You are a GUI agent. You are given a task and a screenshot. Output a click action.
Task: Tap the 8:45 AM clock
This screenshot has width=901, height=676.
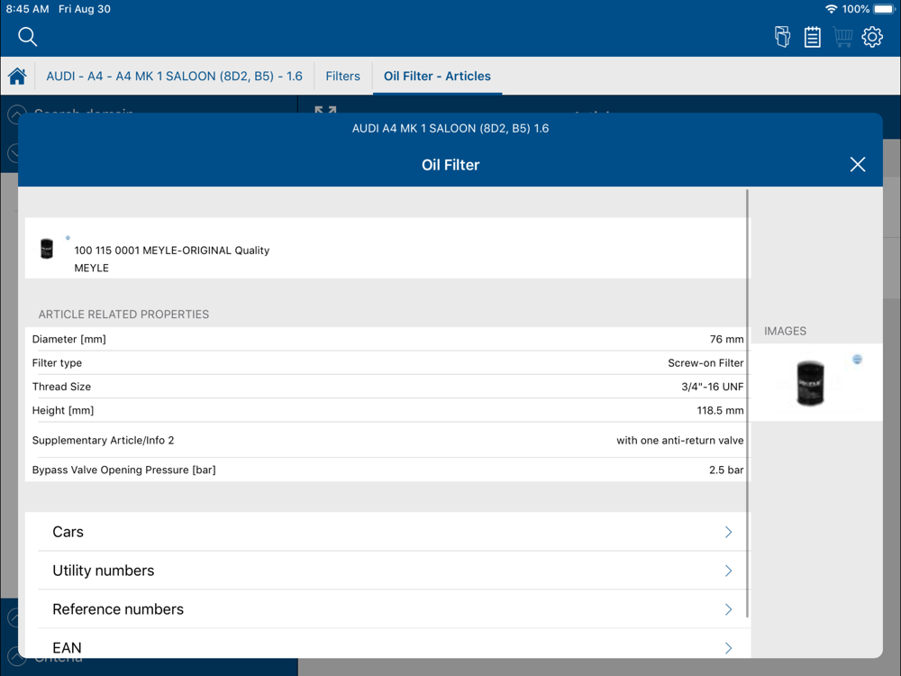28,9
